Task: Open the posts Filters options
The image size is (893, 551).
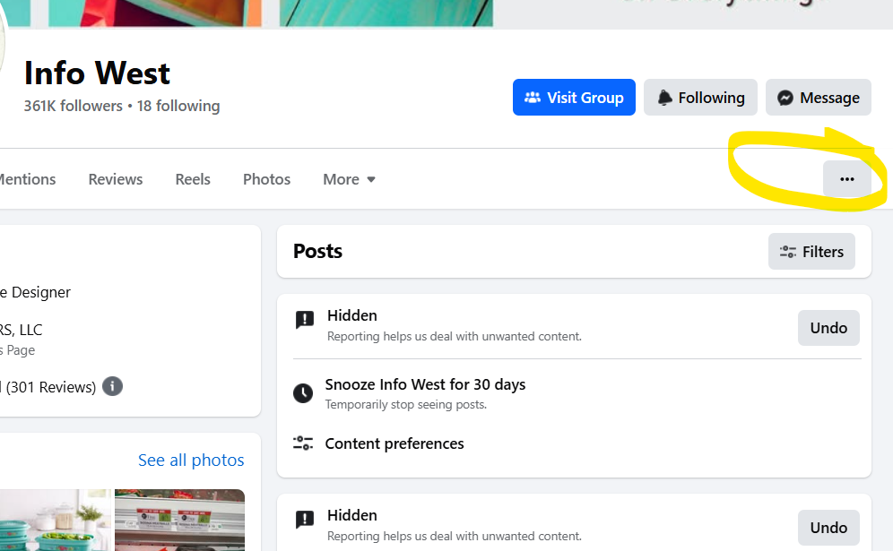Action: (811, 252)
